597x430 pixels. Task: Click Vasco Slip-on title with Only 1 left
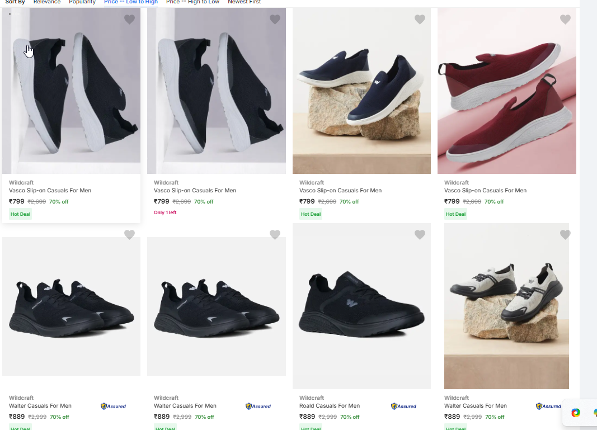195,191
